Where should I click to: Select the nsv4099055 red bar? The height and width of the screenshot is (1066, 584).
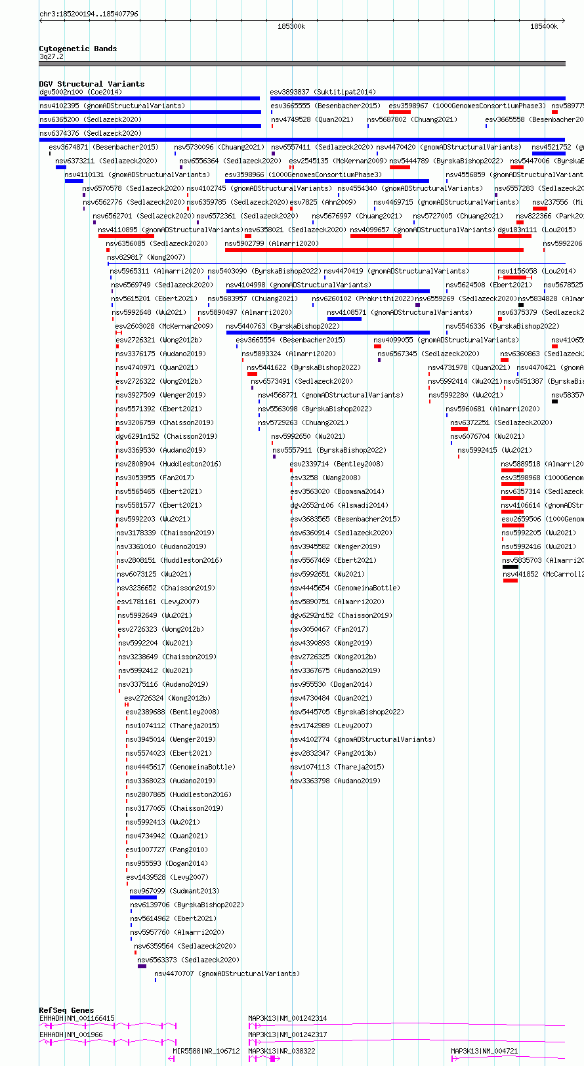tap(377, 346)
